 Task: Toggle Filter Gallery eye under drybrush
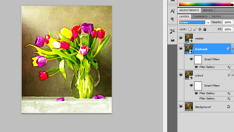point(196,67)
